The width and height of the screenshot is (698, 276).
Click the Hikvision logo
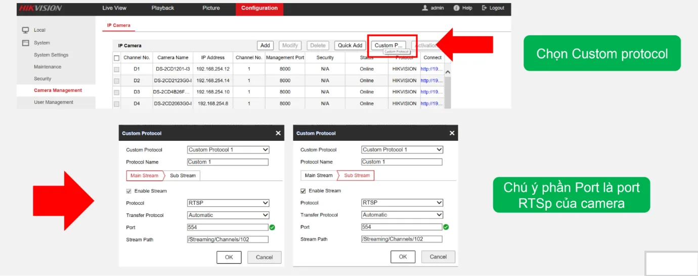pos(40,8)
